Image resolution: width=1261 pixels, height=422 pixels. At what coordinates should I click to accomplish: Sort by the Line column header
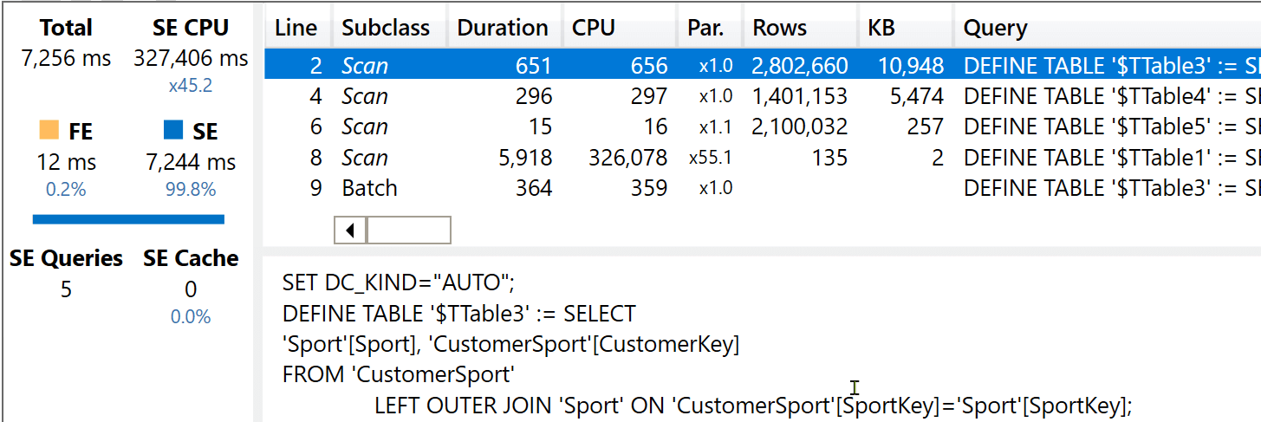point(297,28)
